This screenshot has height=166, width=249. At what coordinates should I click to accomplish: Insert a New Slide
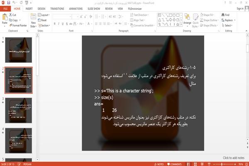tap(33, 21)
